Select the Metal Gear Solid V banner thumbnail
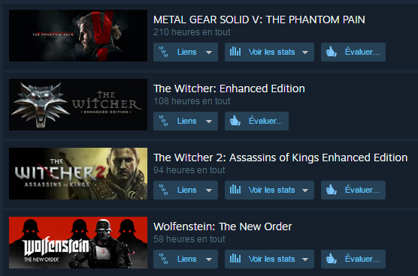Screen dimensions: 418x276 [78, 36]
